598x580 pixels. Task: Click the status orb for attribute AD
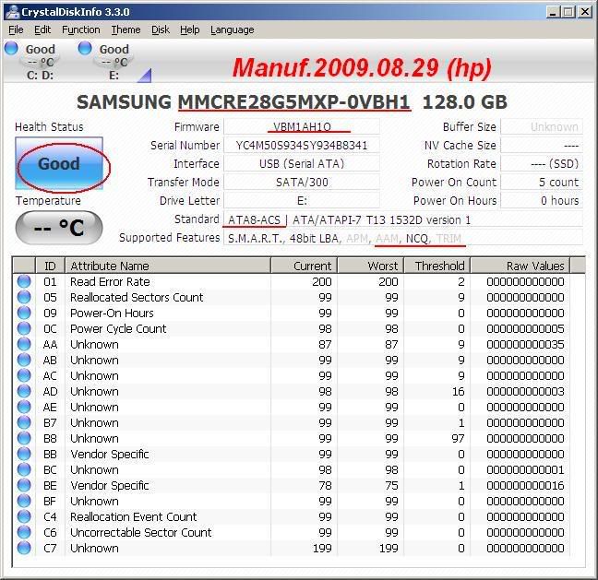click(x=24, y=391)
